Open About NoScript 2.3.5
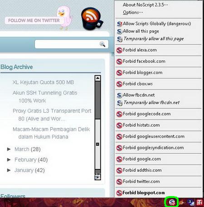Viewport: 204px width, 207px height. (x=158, y=5)
